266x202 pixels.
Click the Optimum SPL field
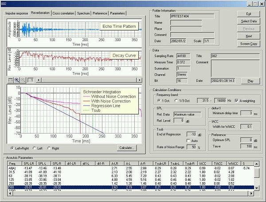pyautogui.click(x=246, y=140)
